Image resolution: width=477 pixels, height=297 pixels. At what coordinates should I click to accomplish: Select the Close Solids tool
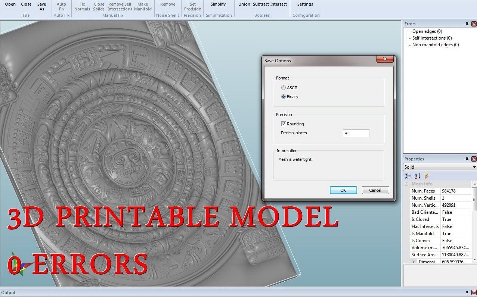(99, 7)
